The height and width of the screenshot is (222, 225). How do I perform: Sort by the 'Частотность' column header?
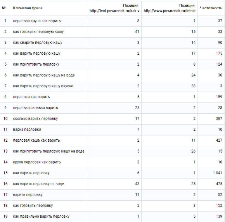pos(211,8)
